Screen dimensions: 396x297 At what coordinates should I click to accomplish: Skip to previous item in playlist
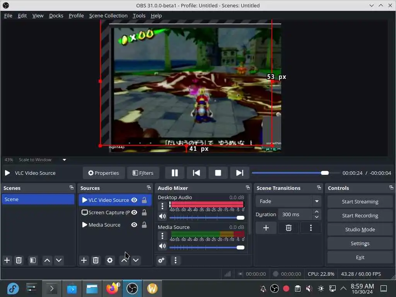pyautogui.click(x=196, y=173)
